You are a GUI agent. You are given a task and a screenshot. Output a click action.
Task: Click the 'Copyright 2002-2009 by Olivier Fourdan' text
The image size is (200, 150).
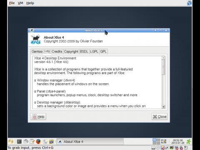pos(73,41)
